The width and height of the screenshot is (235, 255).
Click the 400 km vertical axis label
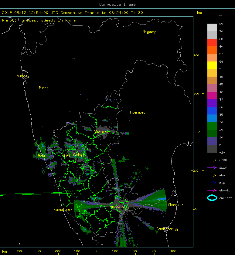pos(196,55)
